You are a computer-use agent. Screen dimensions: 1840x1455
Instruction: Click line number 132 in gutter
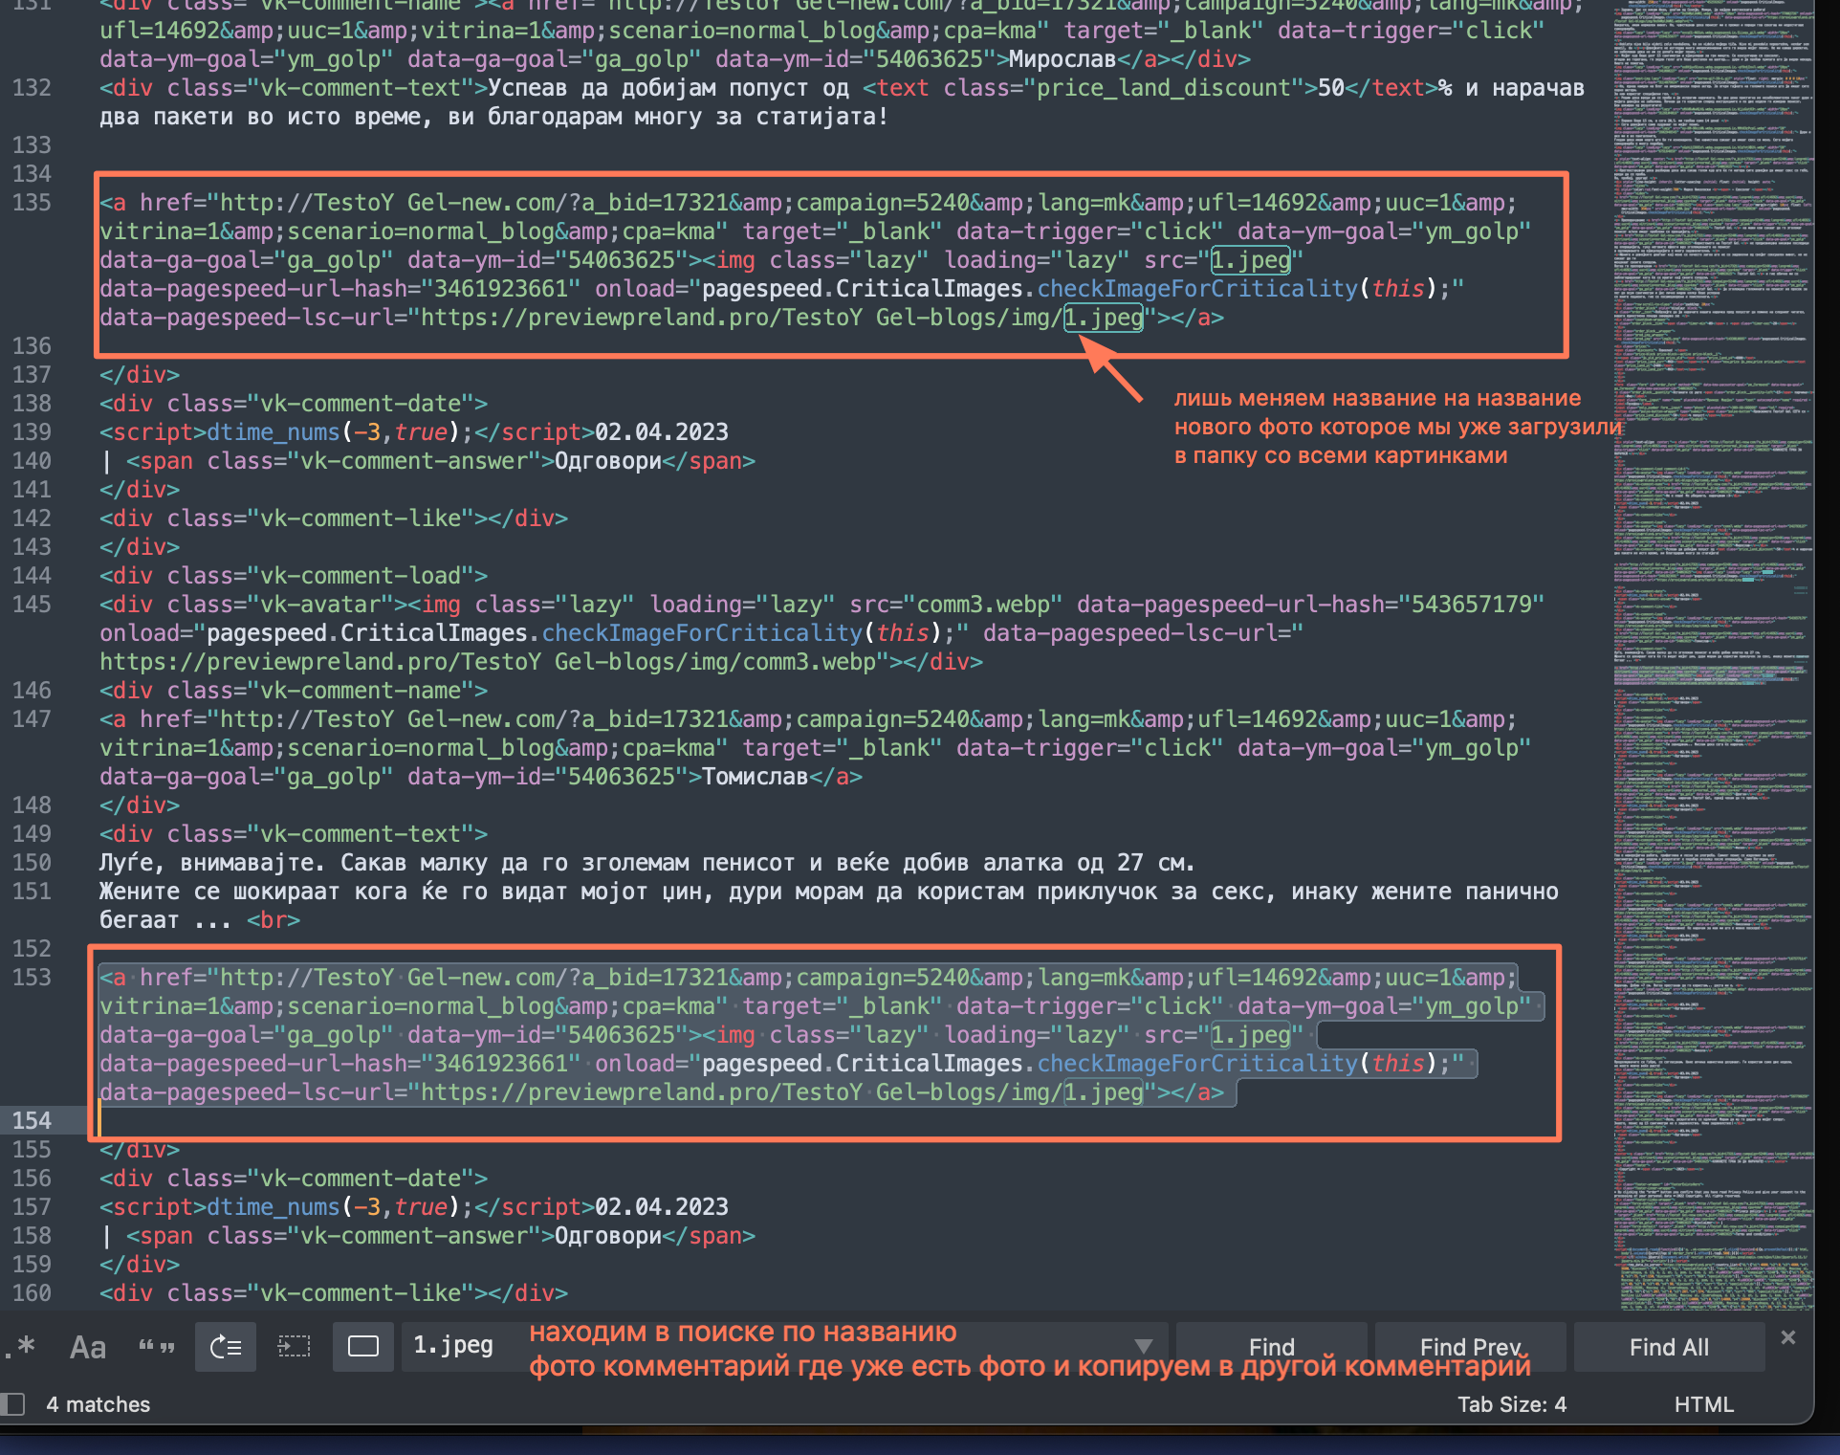point(32,88)
